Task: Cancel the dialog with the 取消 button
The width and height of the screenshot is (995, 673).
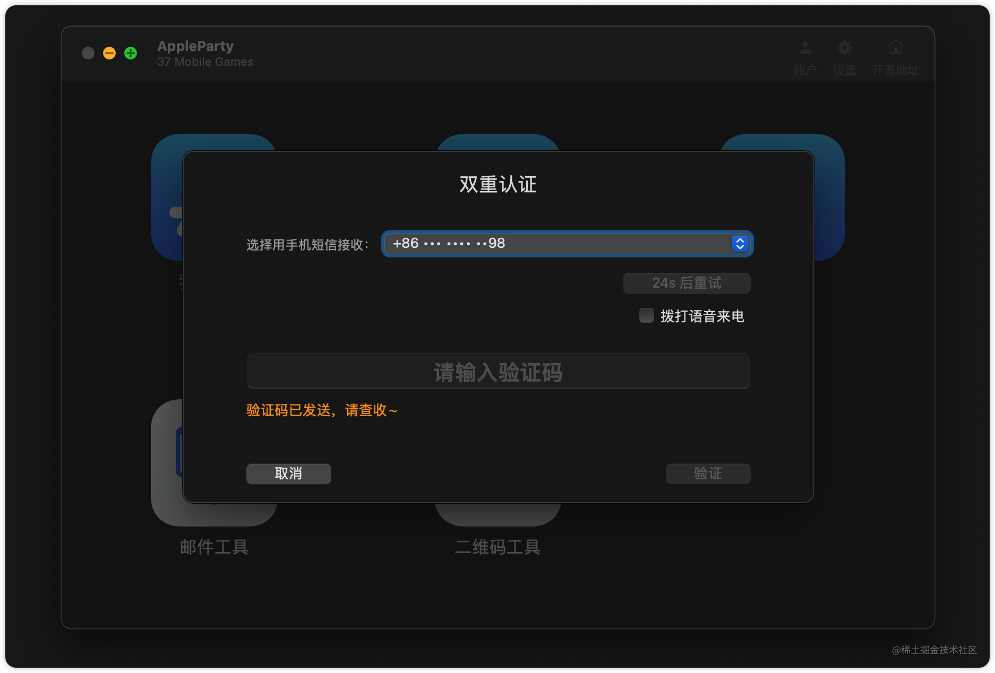Action: pos(288,473)
